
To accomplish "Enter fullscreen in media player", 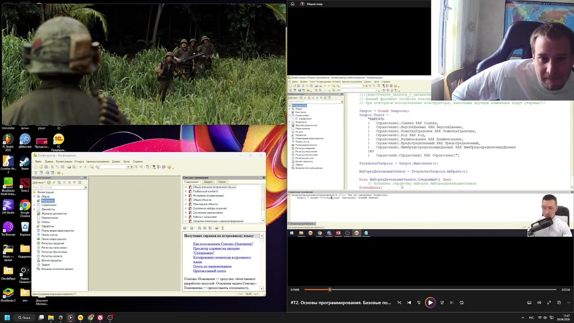I will coord(549,302).
